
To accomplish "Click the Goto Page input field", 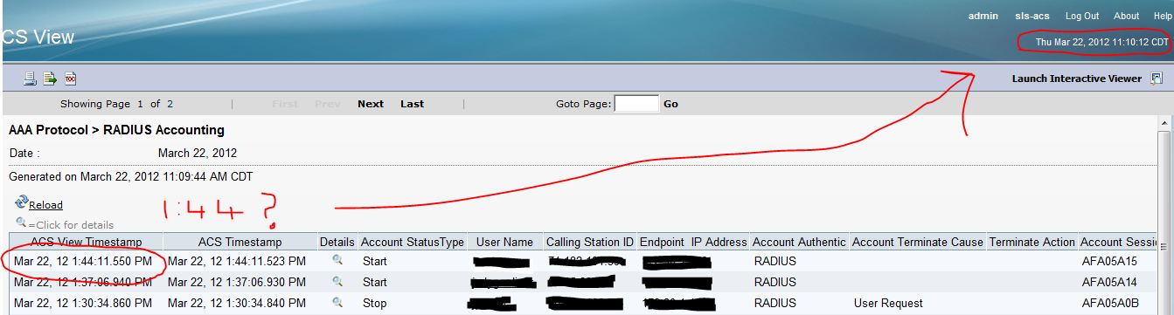I will click(636, 104).
